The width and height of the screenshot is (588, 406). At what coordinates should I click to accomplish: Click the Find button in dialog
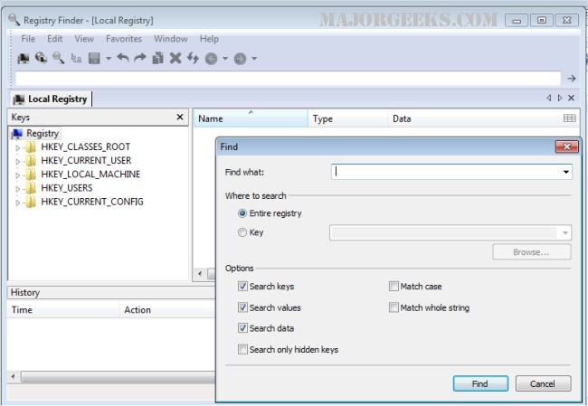pos(479,383)
